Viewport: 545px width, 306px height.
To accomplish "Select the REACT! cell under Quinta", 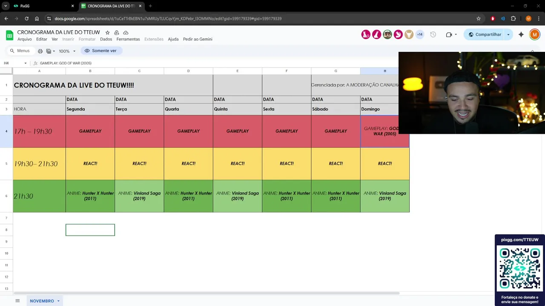I will [238, 164].
